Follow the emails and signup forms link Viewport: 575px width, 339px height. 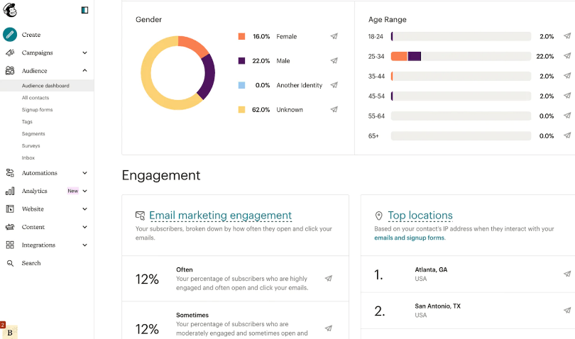point(410,238)
